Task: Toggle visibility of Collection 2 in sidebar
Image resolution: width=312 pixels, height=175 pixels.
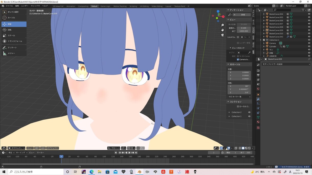Action: pos(249,112)
